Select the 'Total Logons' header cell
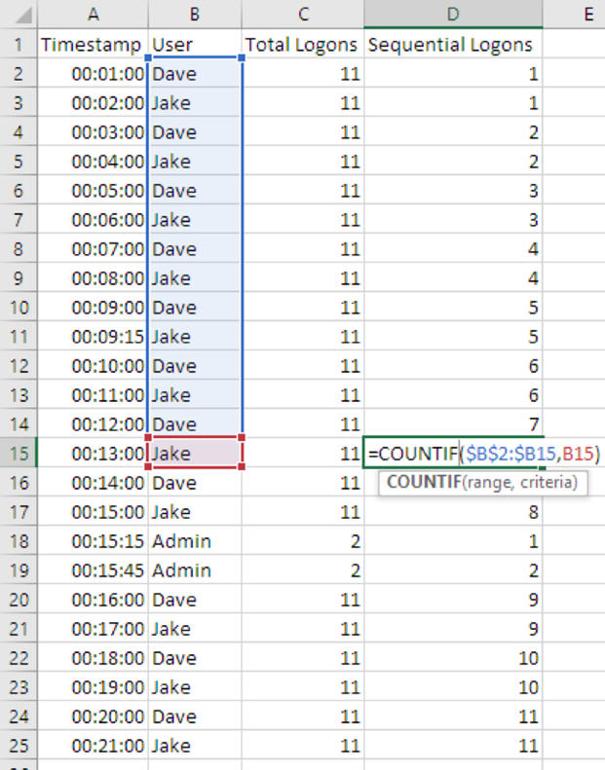 point(303,45)
